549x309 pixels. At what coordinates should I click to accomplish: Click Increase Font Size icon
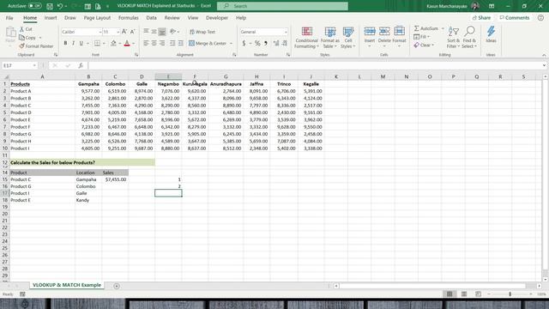[x=124, y=32]
